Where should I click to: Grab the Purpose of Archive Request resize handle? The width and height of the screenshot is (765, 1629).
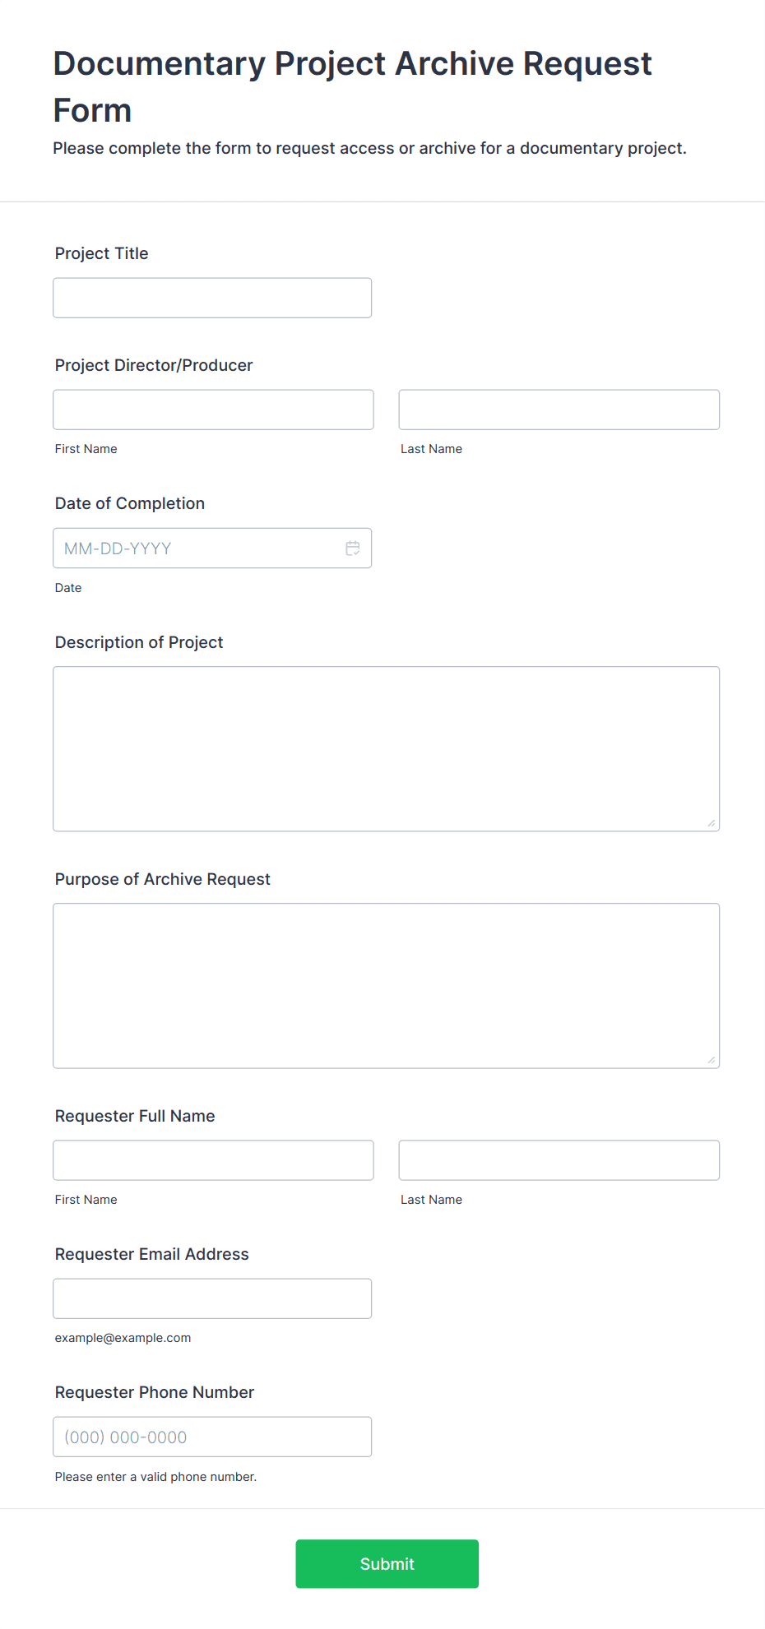click(712, 1060)
